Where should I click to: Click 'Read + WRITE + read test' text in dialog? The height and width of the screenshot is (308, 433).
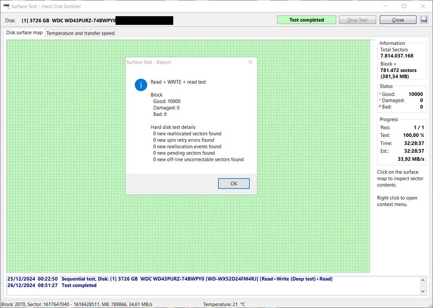point(178,82)
